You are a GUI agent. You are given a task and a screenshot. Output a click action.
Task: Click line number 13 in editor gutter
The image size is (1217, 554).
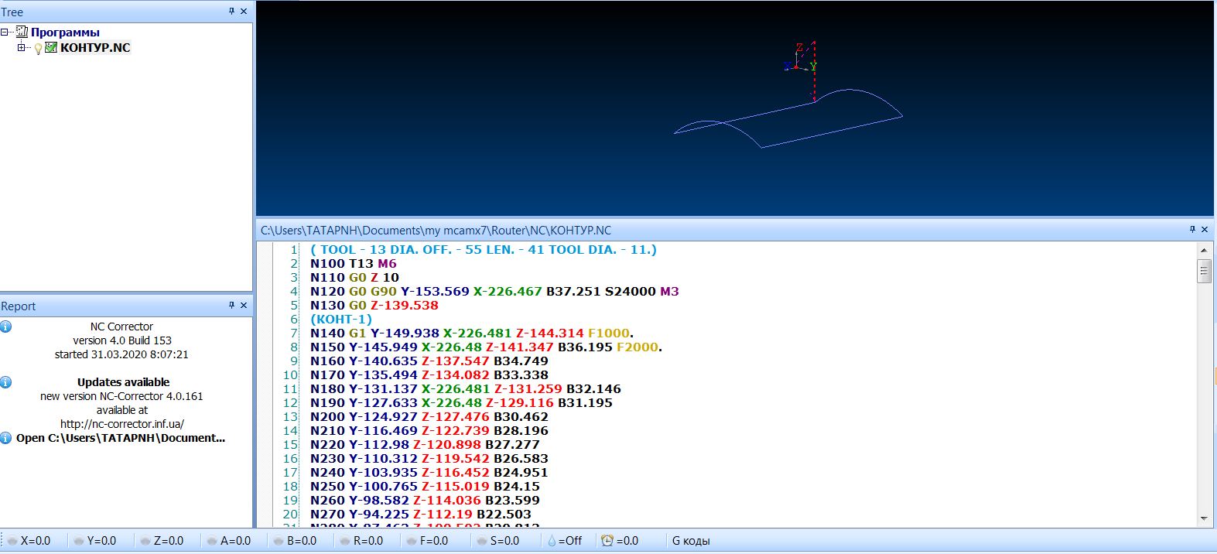[x=290, y=417]
